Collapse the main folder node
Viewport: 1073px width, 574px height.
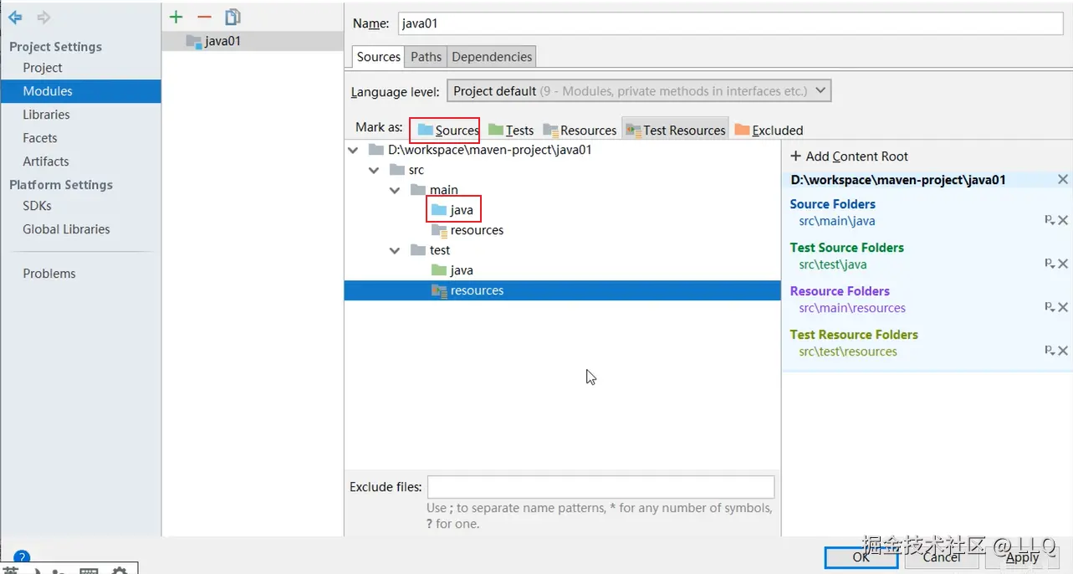[395, 190]
